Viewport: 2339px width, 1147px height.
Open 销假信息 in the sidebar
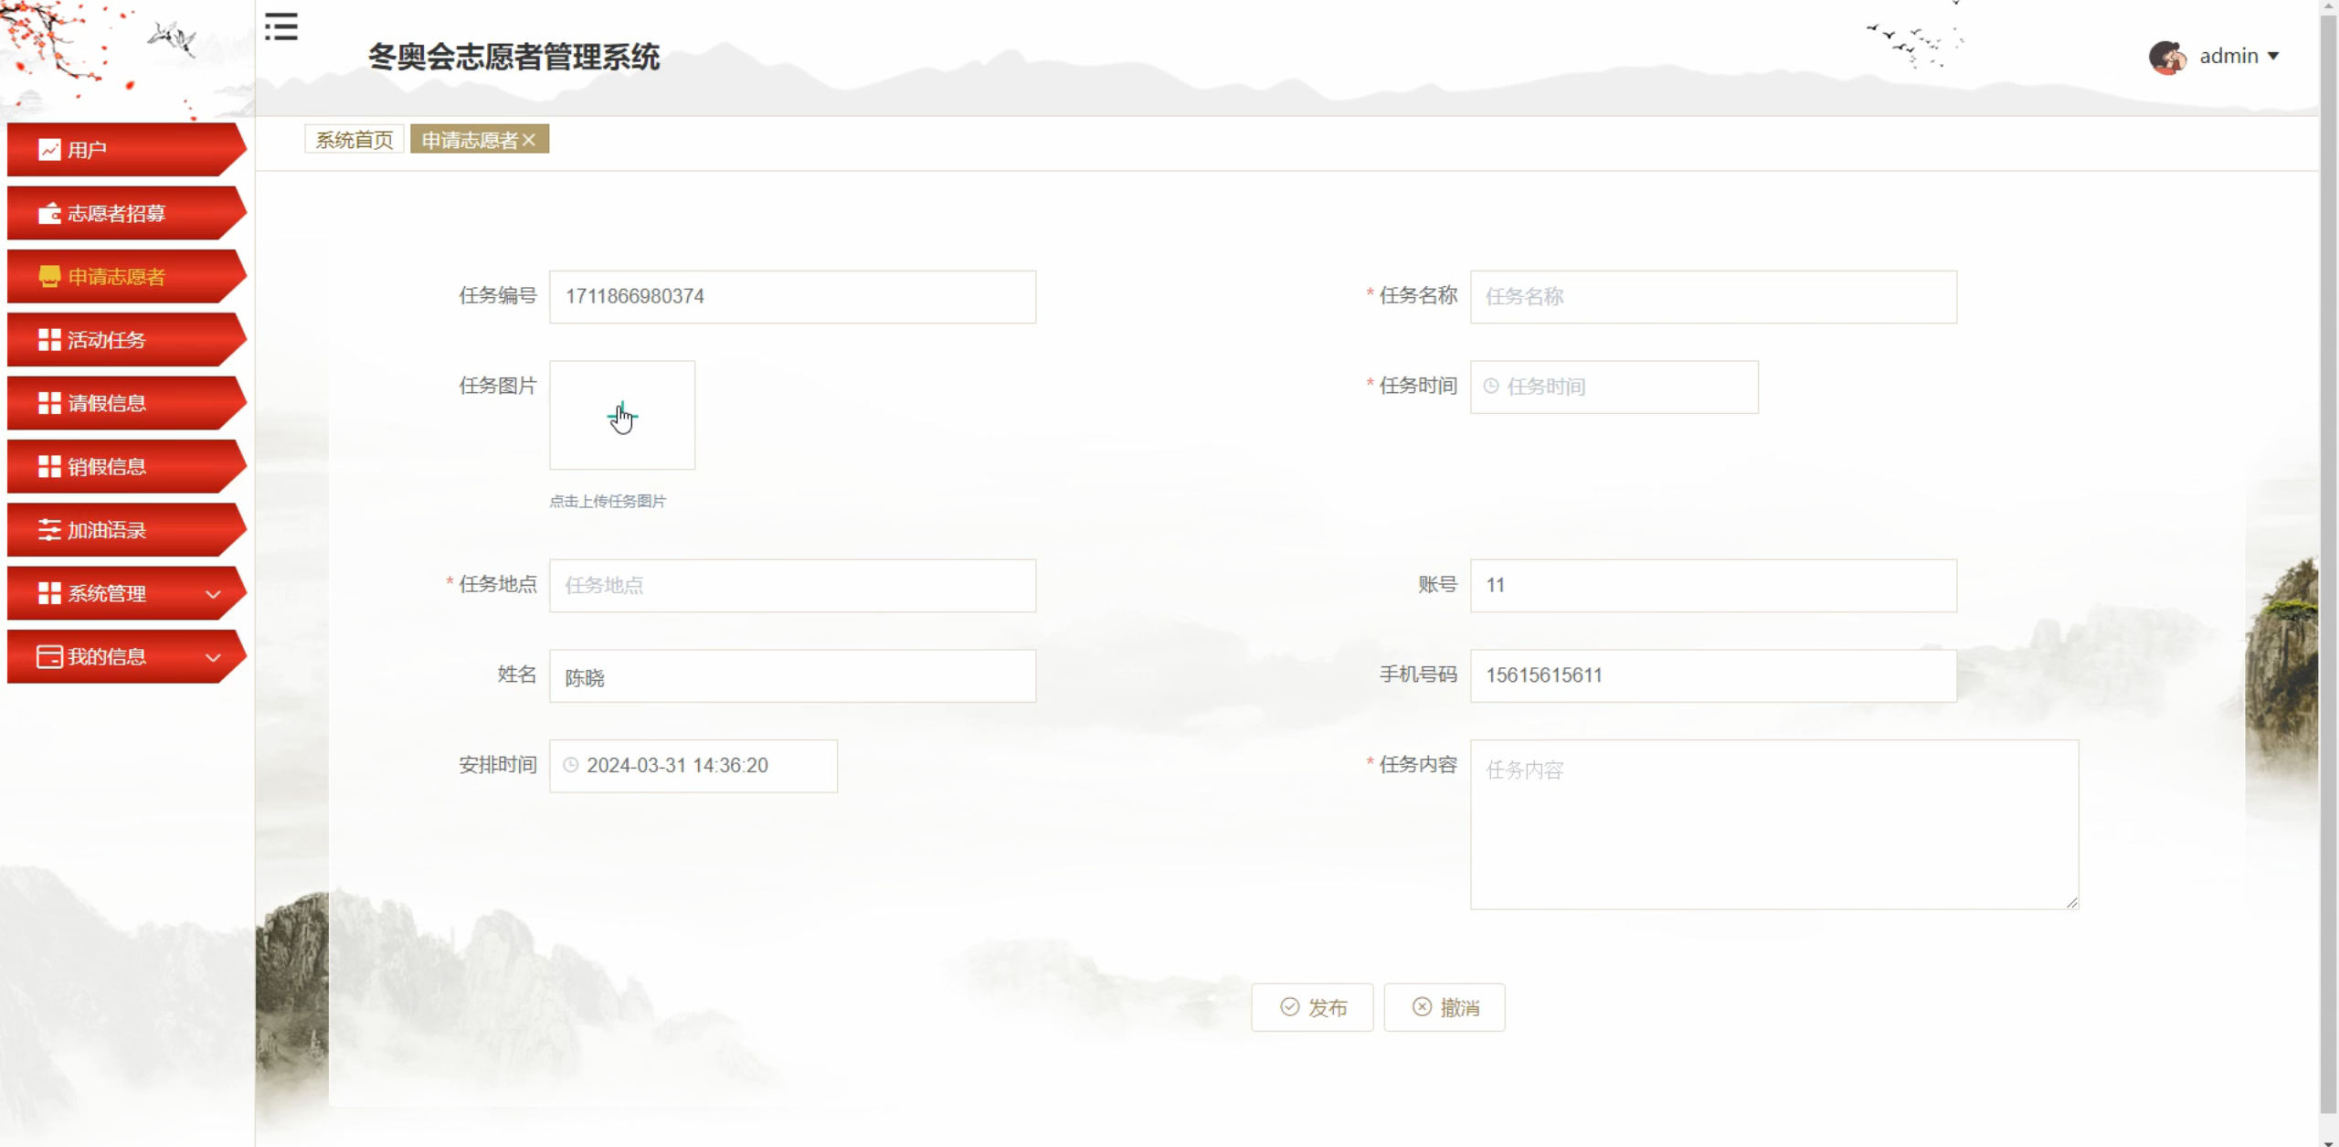click(x=107, y=467)
